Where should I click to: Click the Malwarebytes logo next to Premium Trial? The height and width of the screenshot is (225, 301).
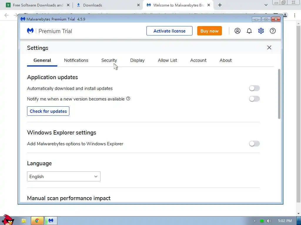[x=30, y=31]
